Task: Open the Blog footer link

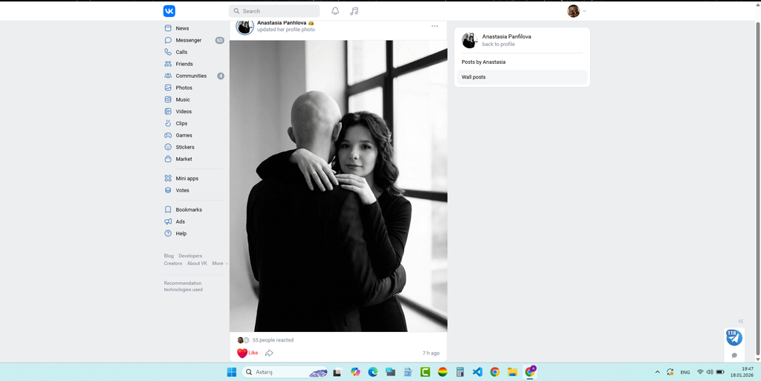Action: click(169, 255)
